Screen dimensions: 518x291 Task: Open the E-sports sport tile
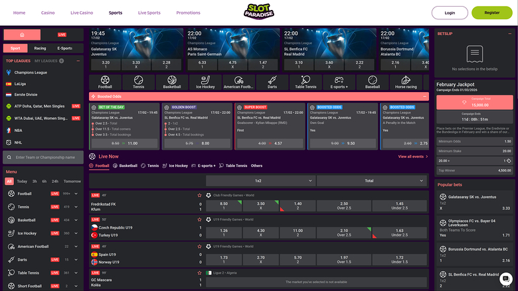[339, 82]
